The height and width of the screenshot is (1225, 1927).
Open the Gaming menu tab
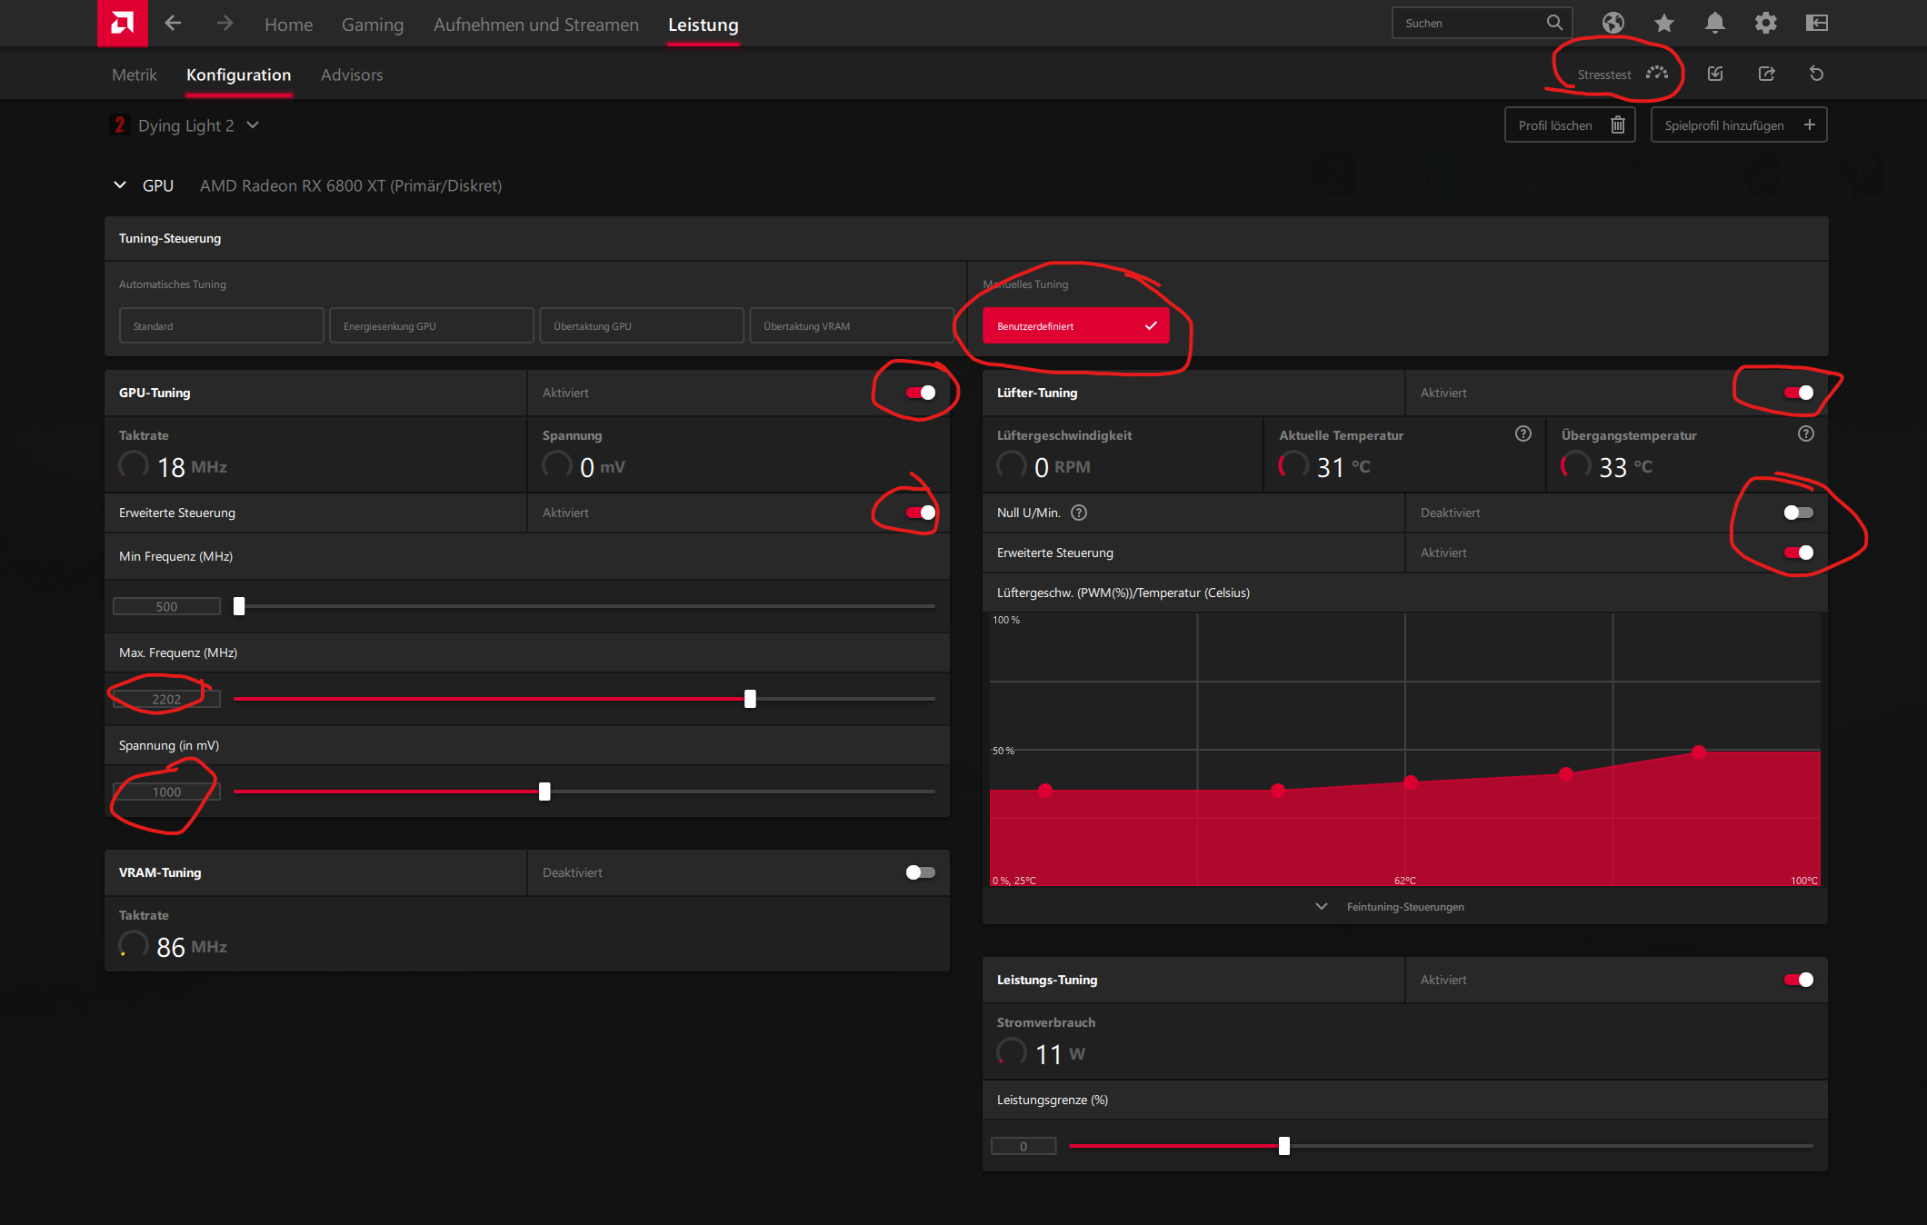(372, 25)
